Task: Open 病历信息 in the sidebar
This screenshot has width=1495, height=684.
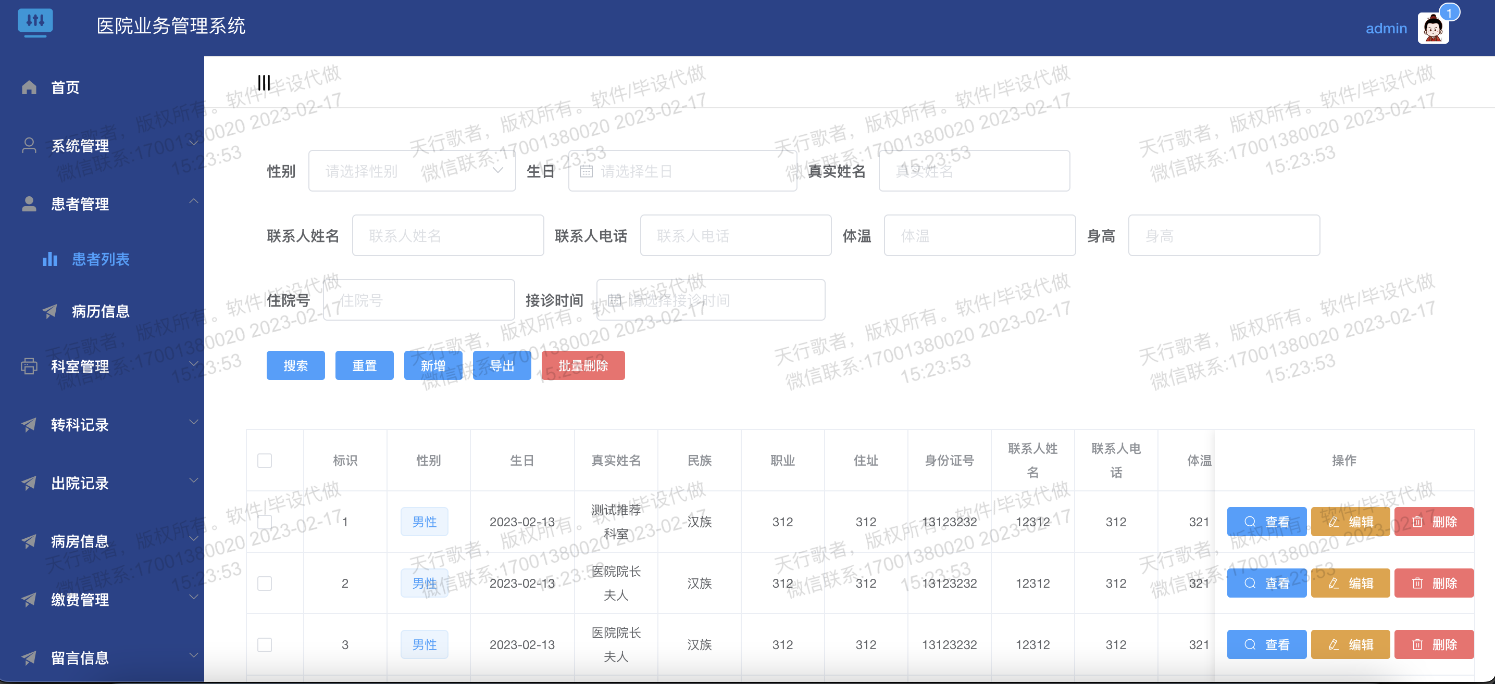Action: [x=101, y=311]
